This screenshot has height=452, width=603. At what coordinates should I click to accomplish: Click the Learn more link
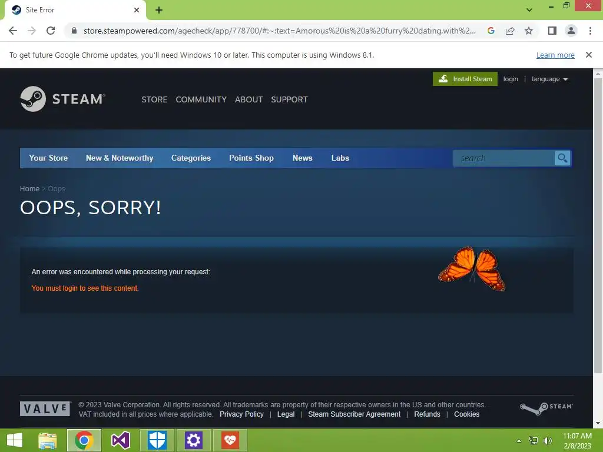point(555,55)
